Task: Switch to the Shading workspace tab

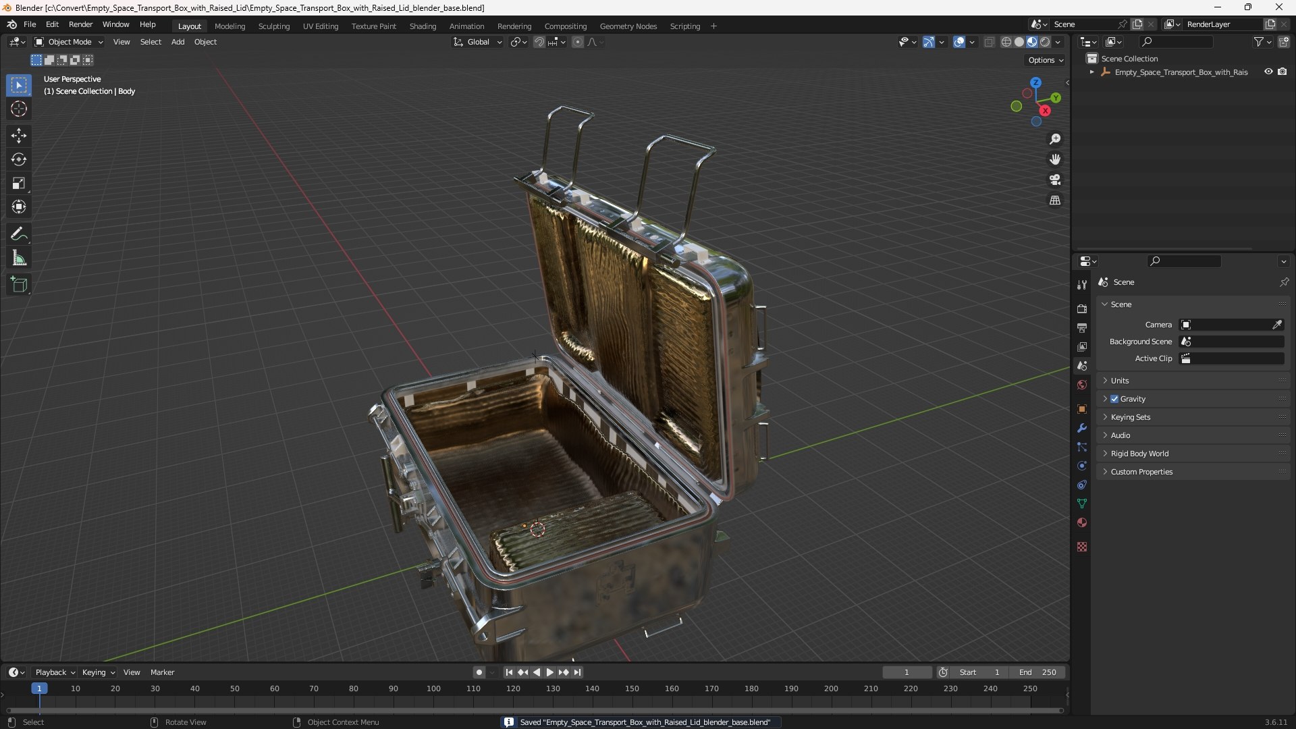Action: click(423, 26)
